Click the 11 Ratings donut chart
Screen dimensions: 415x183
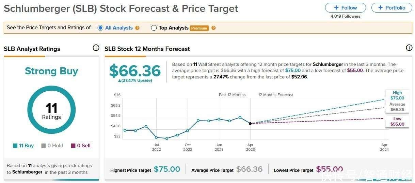point(51,110)
